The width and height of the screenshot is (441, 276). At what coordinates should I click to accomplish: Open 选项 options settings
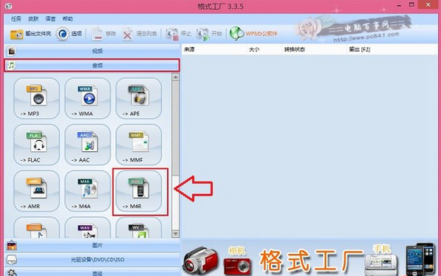coord(69,34)
